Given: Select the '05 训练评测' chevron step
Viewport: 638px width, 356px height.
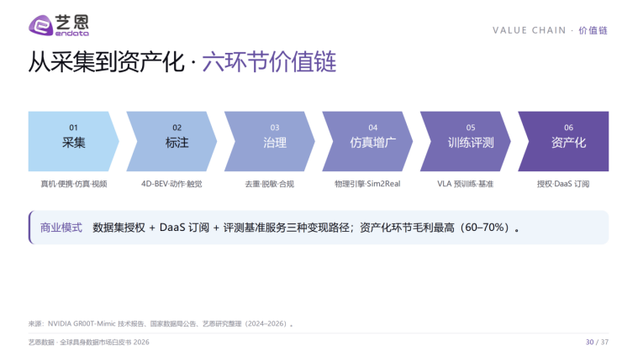Looking at the screenshot, I should click(465, 141).
